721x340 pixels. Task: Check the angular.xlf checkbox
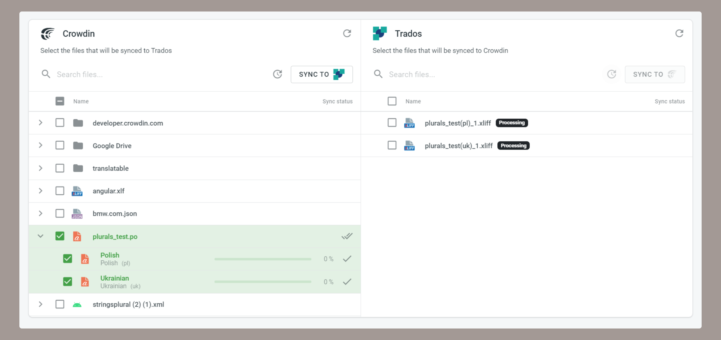tap(60, 191)
